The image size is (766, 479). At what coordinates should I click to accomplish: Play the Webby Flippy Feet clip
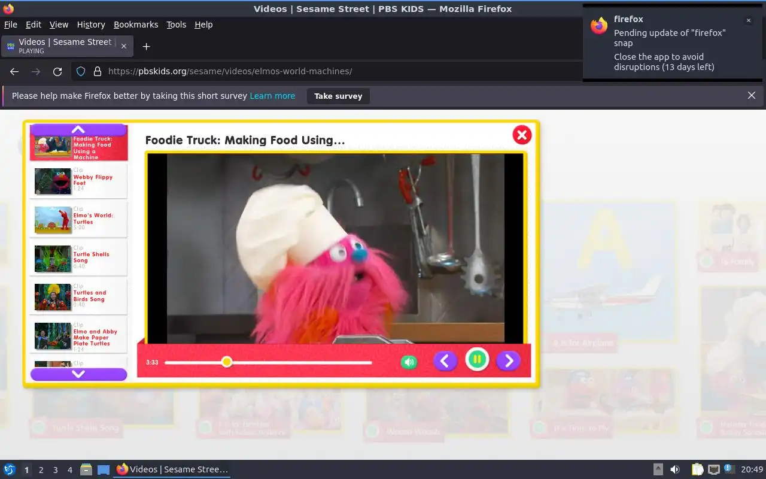pyautogui.click(x=78, y=181)
